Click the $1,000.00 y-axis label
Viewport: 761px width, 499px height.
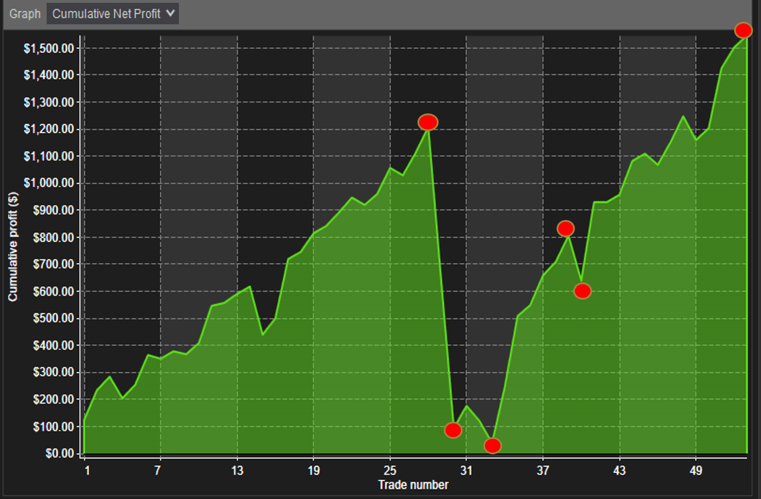(x=49, y=183)
